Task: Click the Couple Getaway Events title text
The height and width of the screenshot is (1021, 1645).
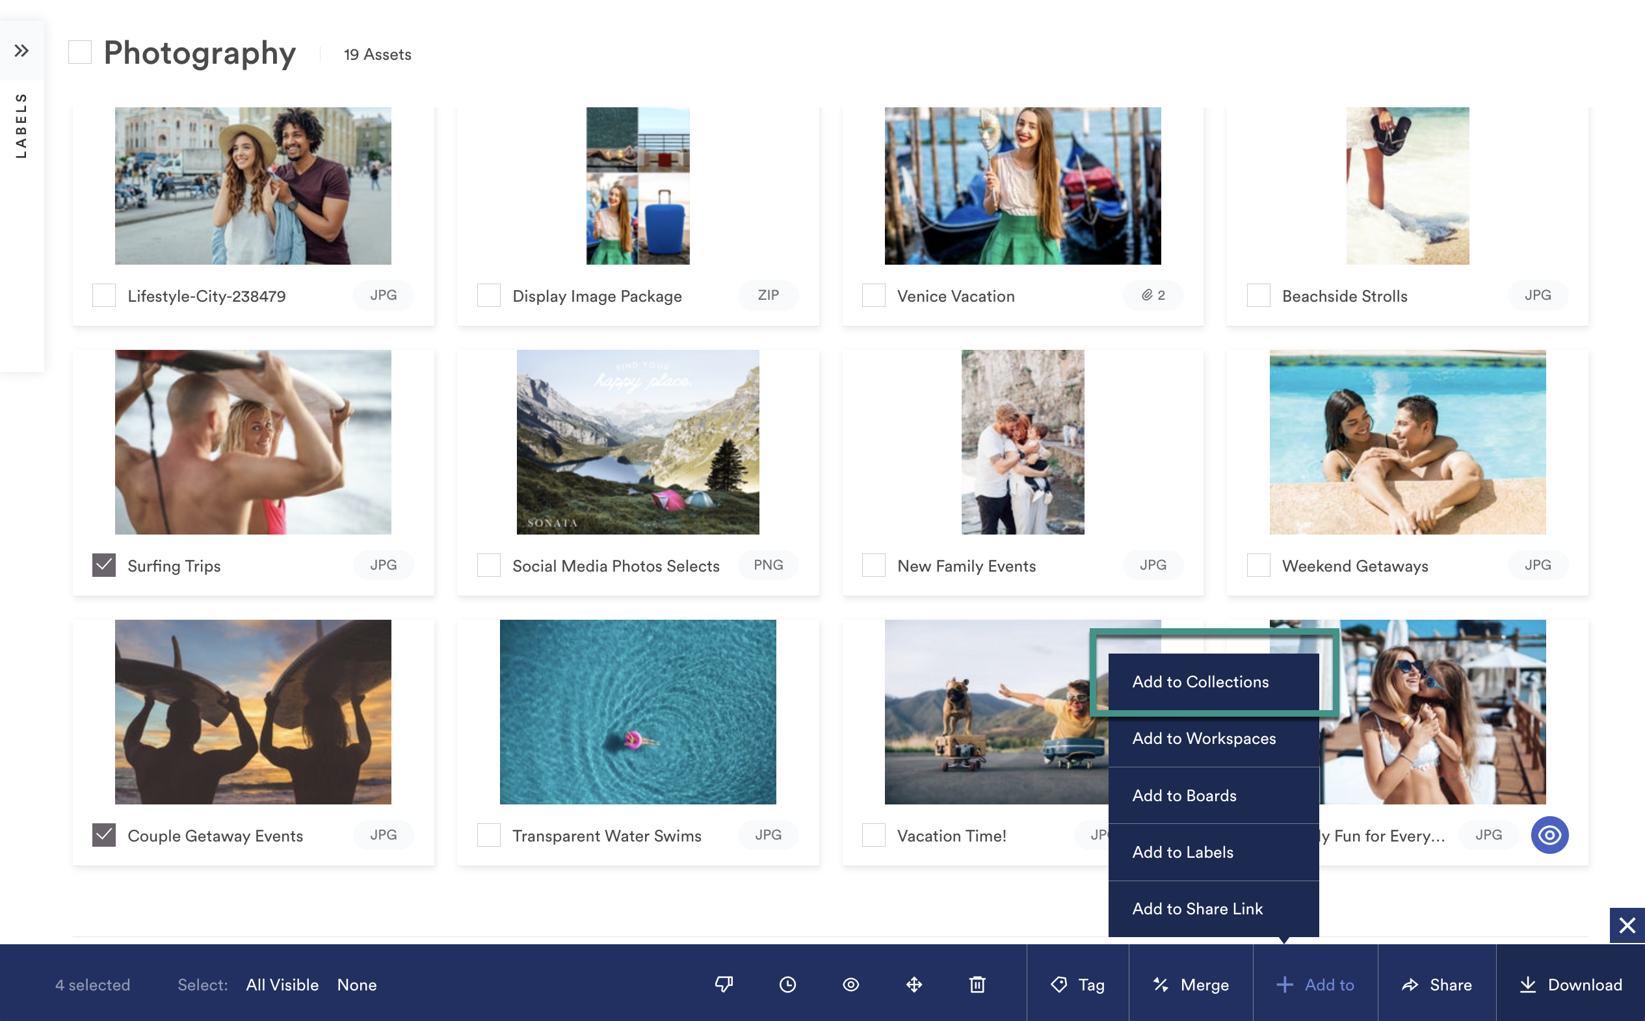Action: [215, 836]
